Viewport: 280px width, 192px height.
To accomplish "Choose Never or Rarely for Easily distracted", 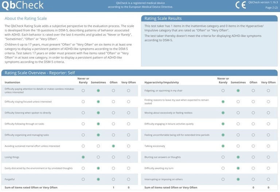I will (x=83, y=168).
